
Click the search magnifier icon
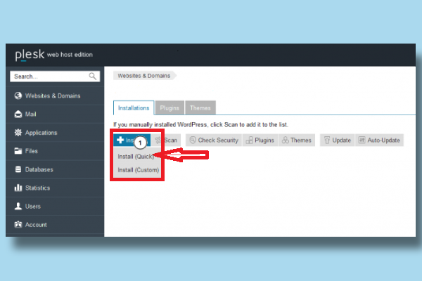click(x=93, y=76)
